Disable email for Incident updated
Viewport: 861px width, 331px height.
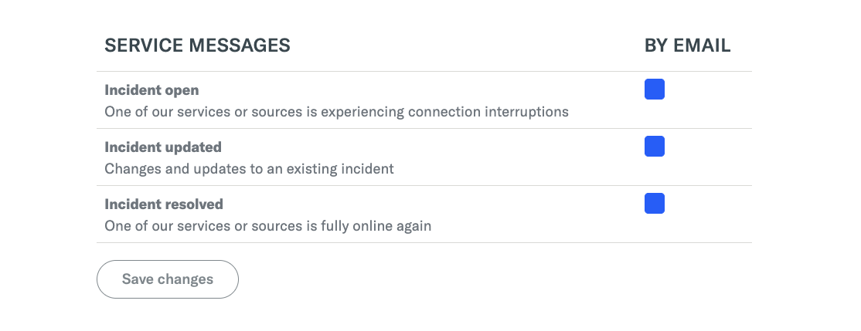pos(654,147)
